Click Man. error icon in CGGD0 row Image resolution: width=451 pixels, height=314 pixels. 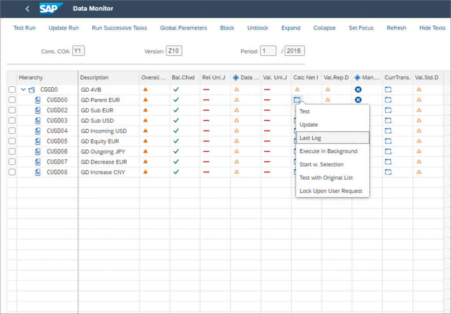(358, 90)
